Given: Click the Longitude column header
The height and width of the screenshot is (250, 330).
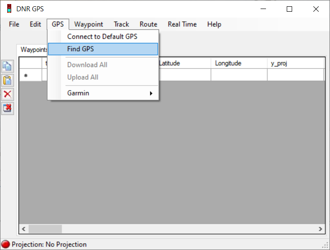Looking at the screenshot, I should (x=239, y=63).
